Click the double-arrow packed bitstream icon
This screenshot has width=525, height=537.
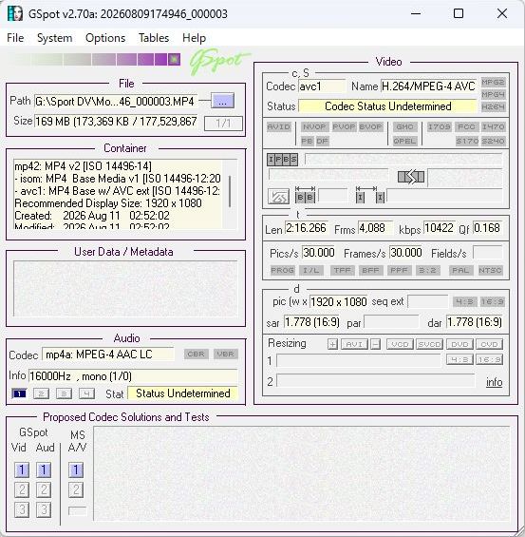pyautogui.click(x=411, y=177)
